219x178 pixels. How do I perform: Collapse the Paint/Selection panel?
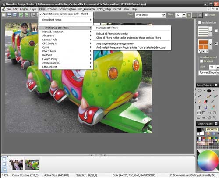tap(216, 85)
